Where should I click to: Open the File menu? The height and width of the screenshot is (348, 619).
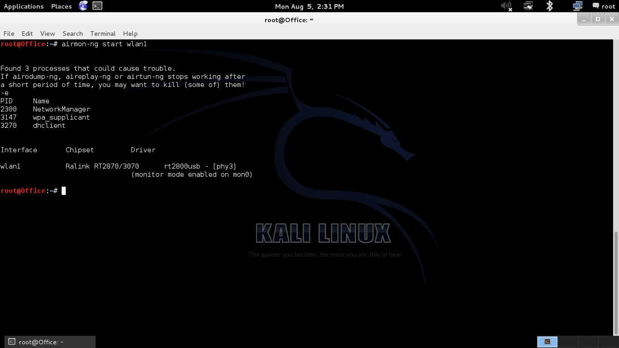click(x=9, y=34)
